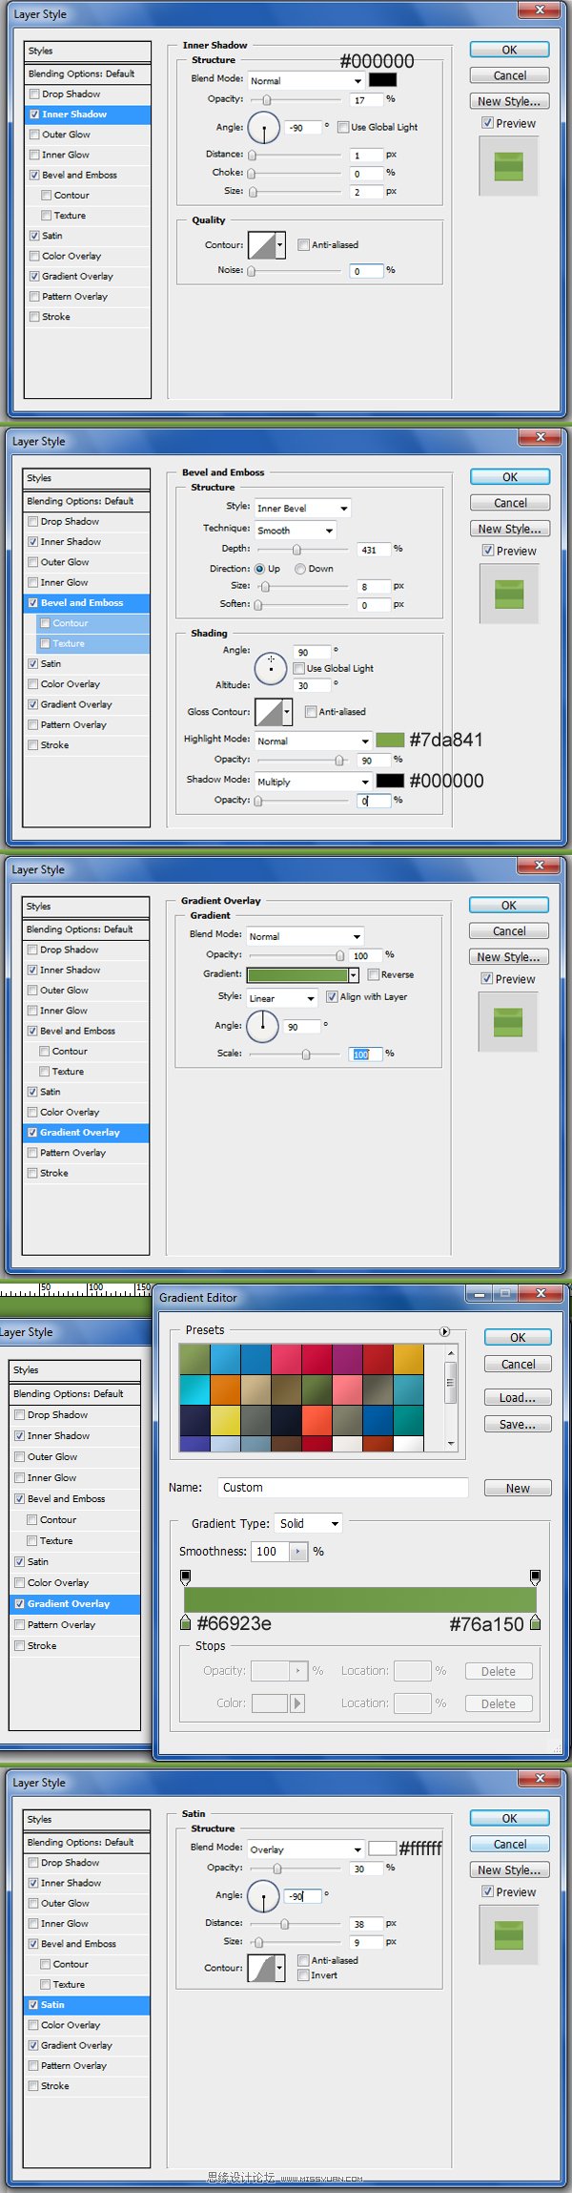Select the right opacity stop above gradient bar
572x2193 pixels.
[535, 1577]
